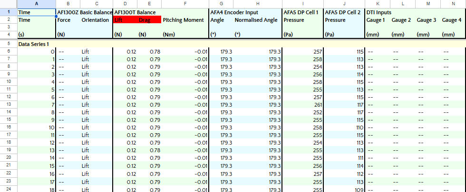The height and width of the screenshot is (192, 466).
Task: Select column L header
Action: pyautogui.click(x=403, y=4)
